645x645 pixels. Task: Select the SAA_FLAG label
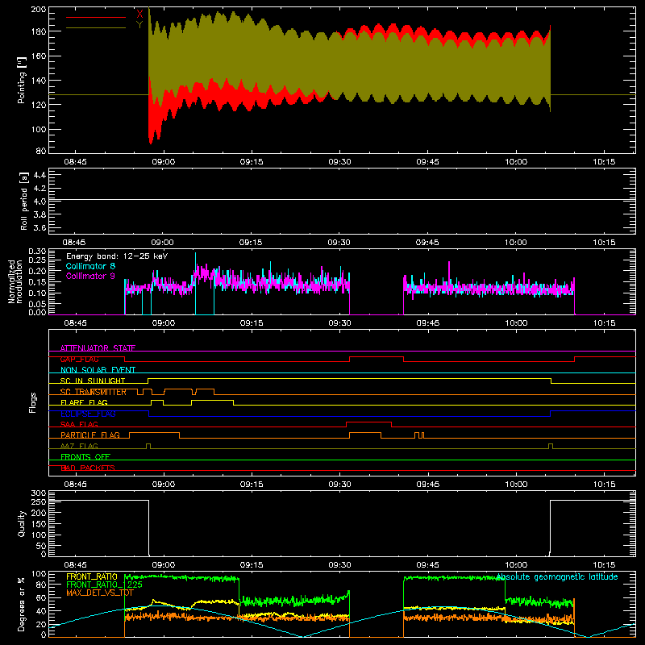point(79,424)
